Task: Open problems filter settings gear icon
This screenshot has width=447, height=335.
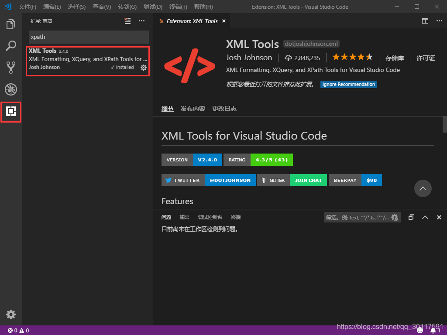Action: click(x=395, y=217)
